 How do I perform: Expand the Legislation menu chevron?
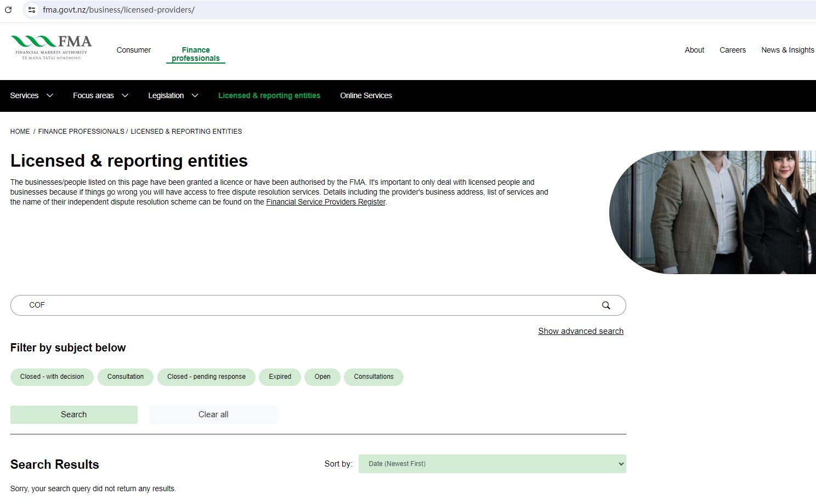195,95
